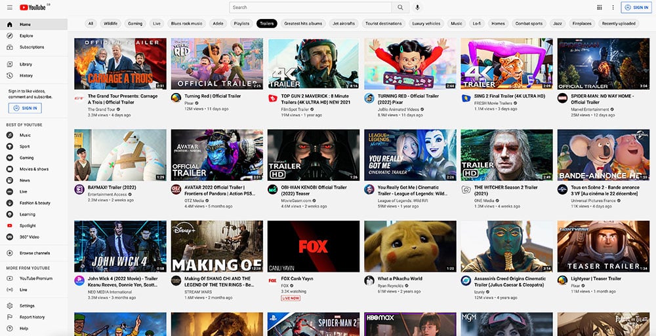Click the SIGN IN button in header
Screen dimensions: 656x336
coord(636,7)
